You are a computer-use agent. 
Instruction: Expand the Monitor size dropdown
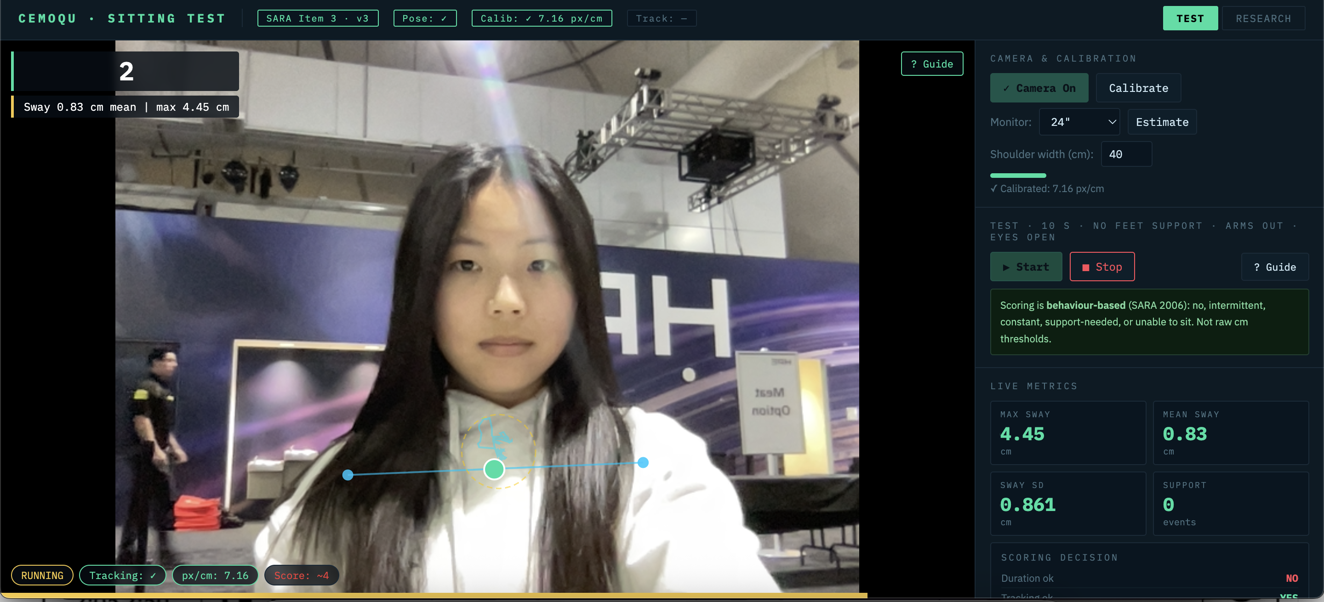tap(1079, 122)
